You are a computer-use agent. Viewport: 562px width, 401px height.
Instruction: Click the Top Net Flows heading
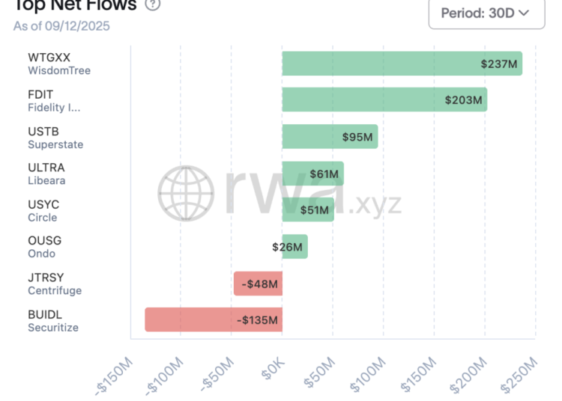75,5
